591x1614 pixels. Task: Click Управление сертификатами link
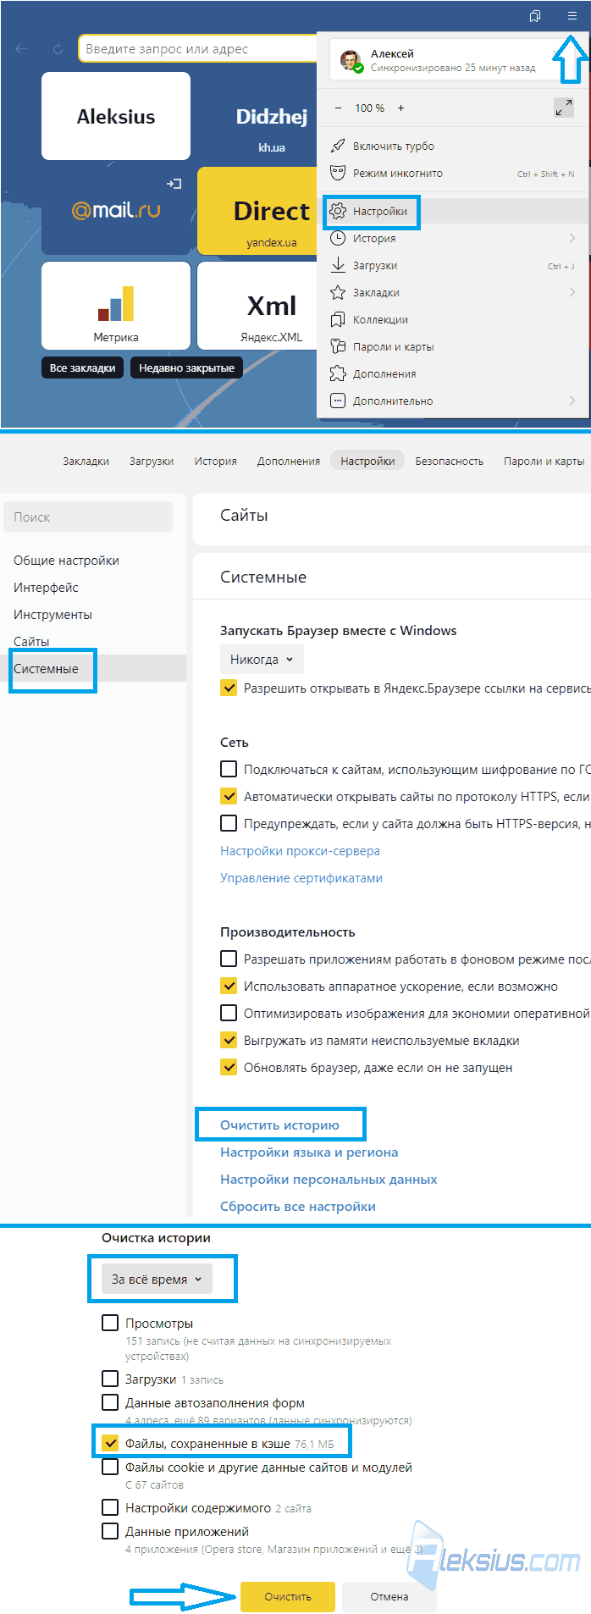point(301,877)
